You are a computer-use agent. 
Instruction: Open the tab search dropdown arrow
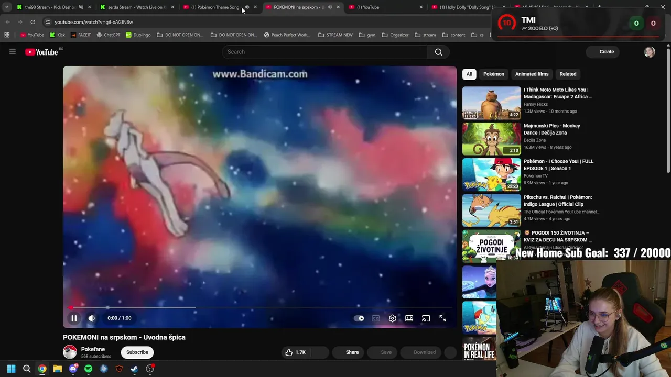pos(7,7)
